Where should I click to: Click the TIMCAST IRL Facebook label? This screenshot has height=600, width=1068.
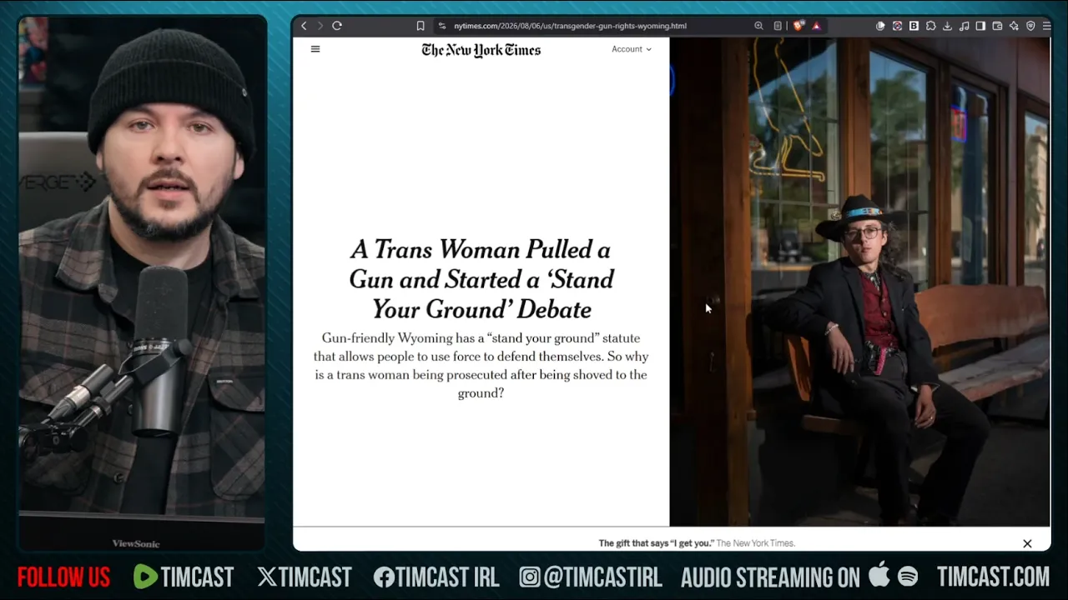[447, 577]
